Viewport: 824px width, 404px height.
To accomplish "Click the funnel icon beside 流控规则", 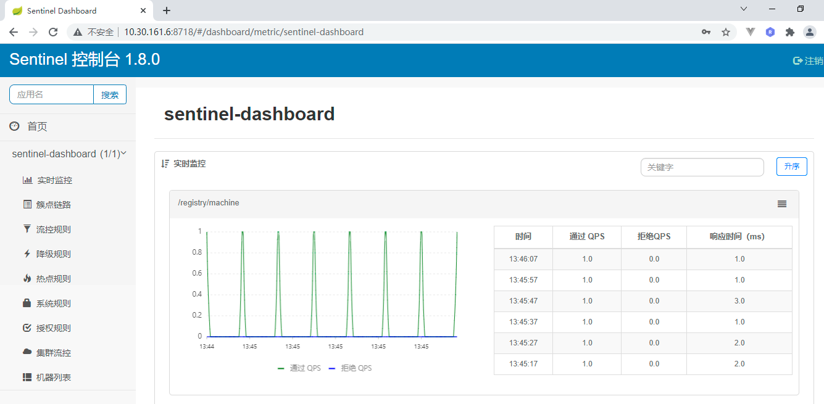I will pyautogui.click(x=27, y=229).
